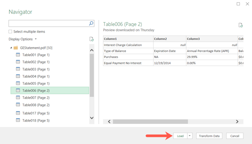Image resolution: width=252 pixels, height=144 pixels.
Task: Select Table006 (Page 2) in the tree
Action: coord(50,90)
